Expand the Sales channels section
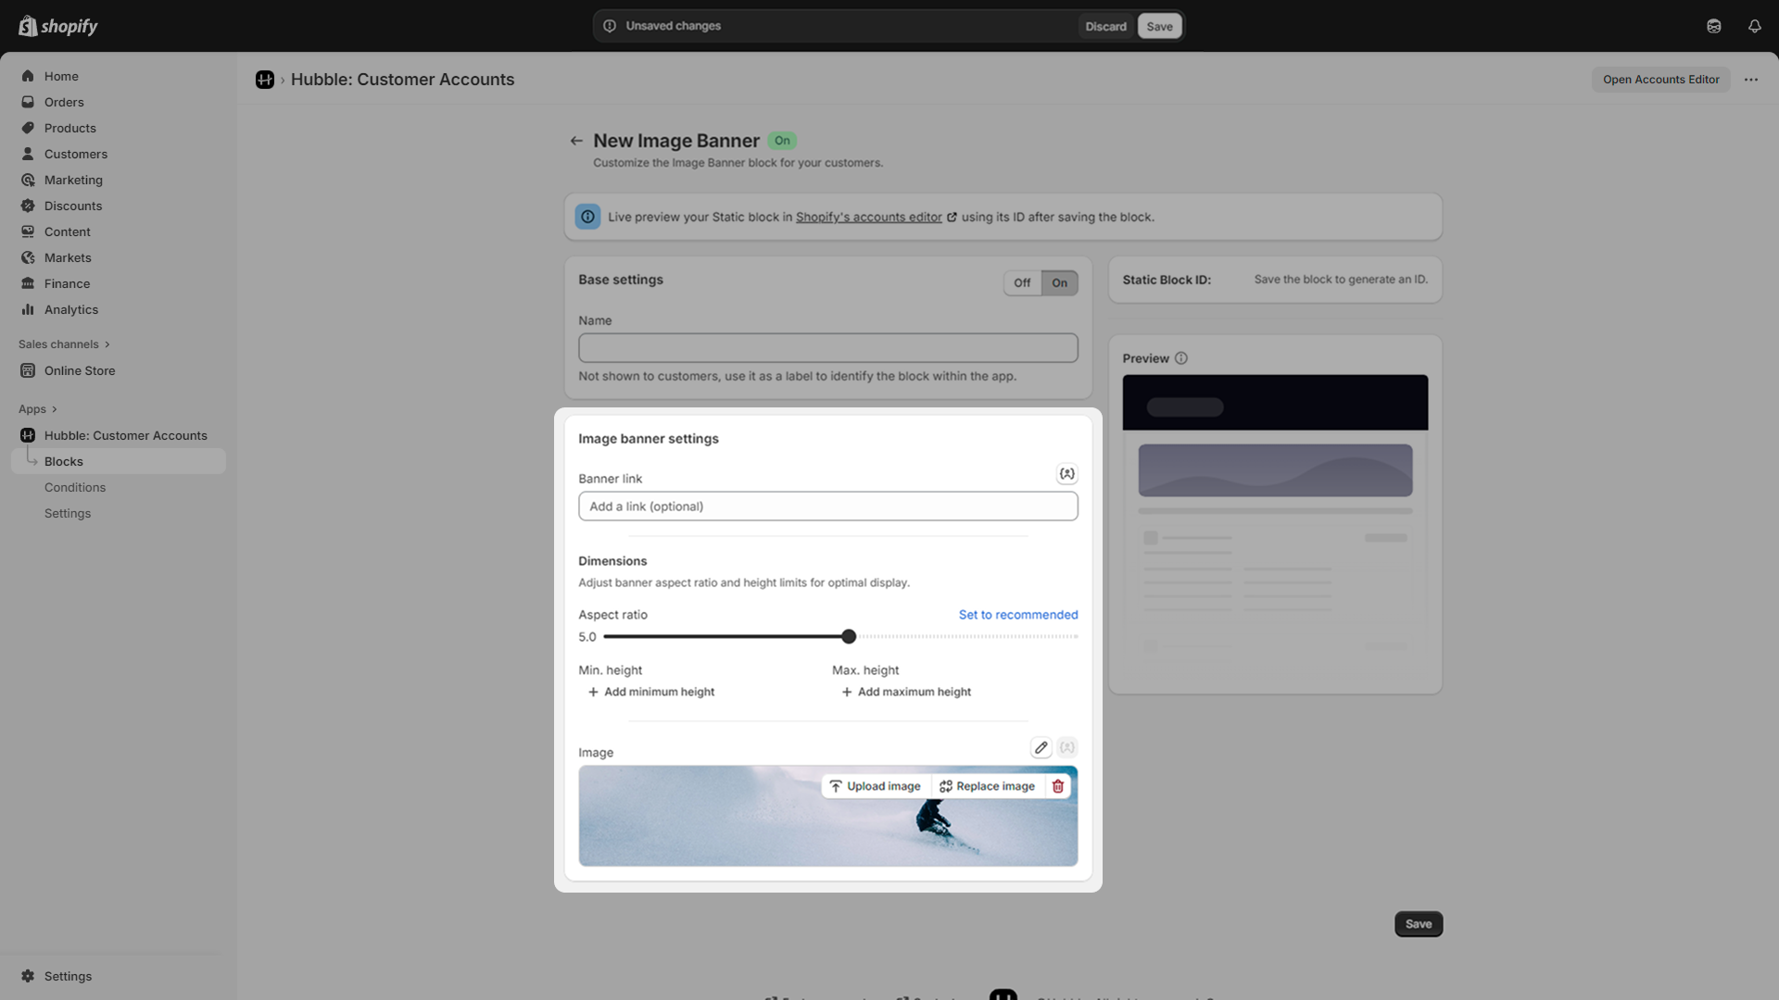1779x1000 pixels. 64,344
